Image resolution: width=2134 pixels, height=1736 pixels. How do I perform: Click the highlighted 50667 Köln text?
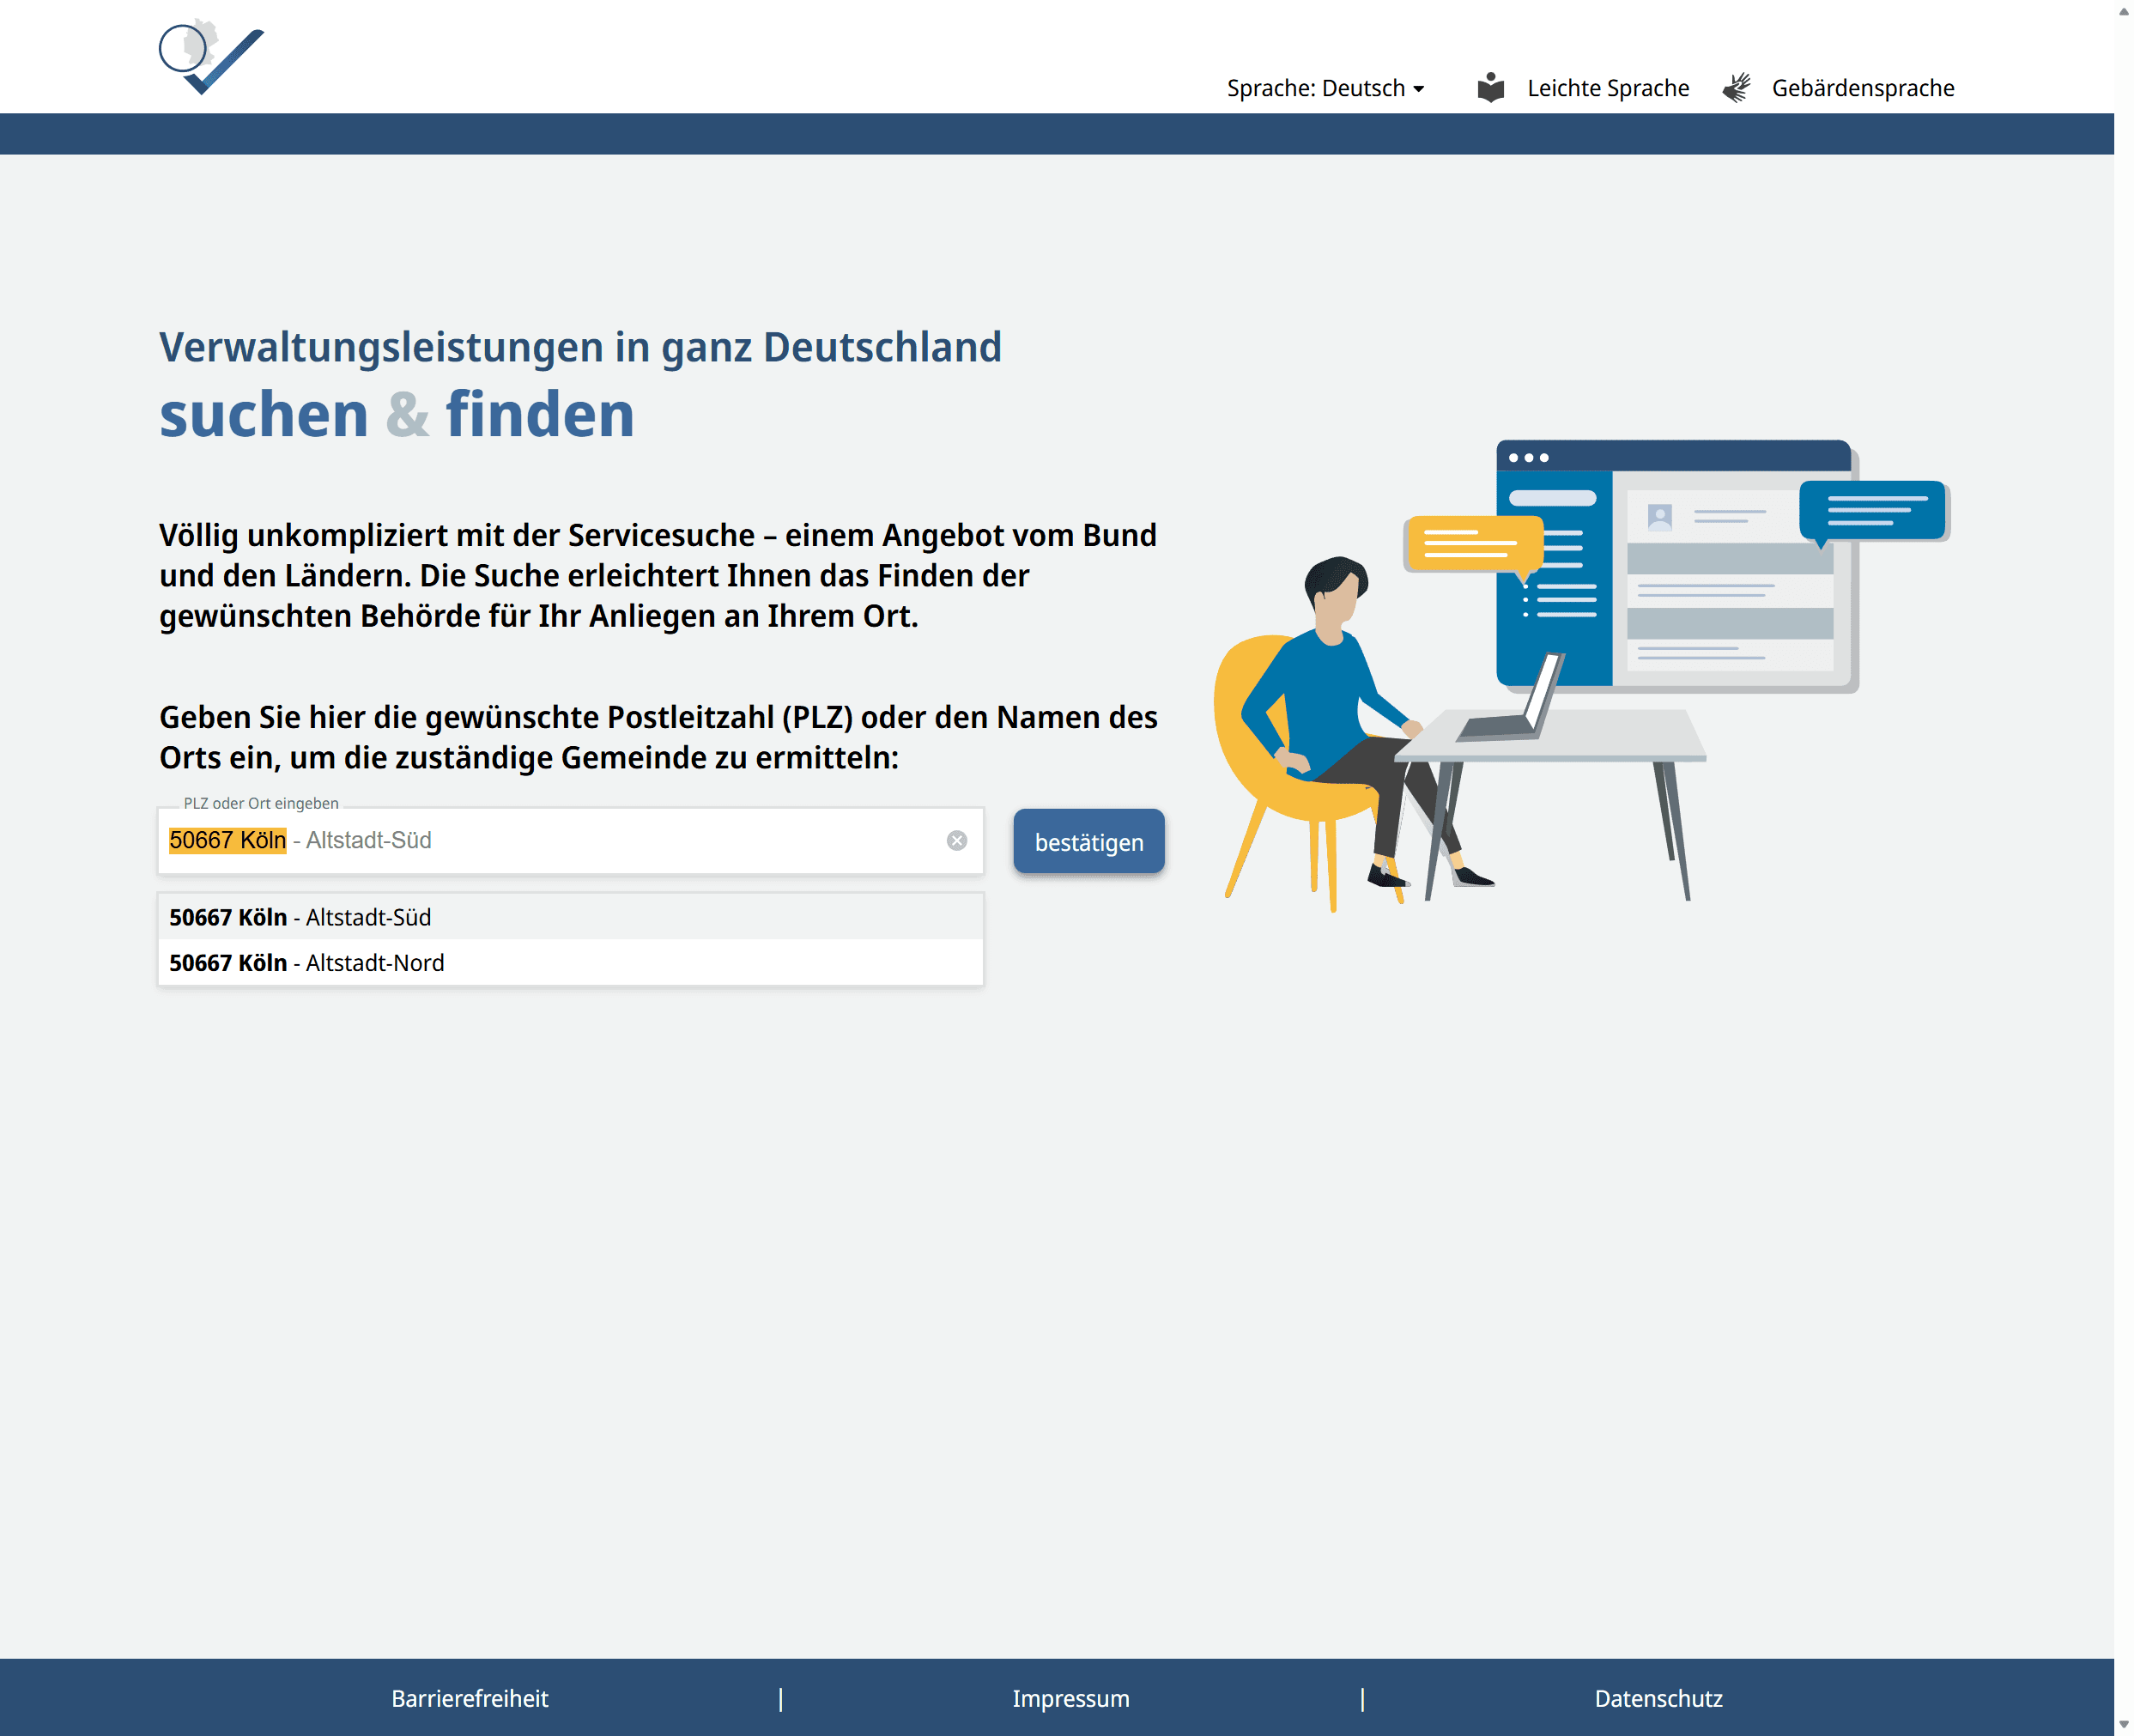coord(228,841)
